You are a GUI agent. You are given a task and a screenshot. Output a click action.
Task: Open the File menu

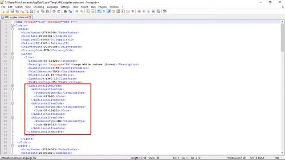click(3, 7)
